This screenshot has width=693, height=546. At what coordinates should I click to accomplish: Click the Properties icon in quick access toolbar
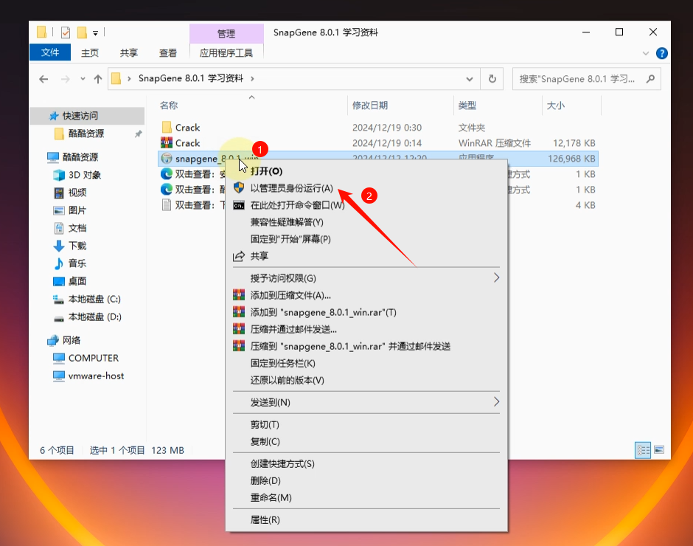coord(66,32)
